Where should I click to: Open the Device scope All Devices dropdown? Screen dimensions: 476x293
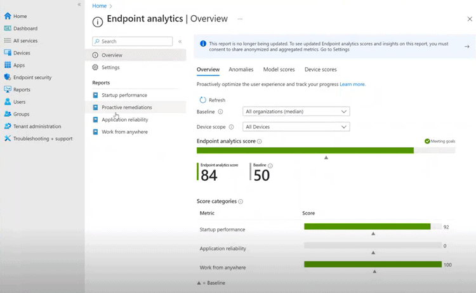pos(296,126)
